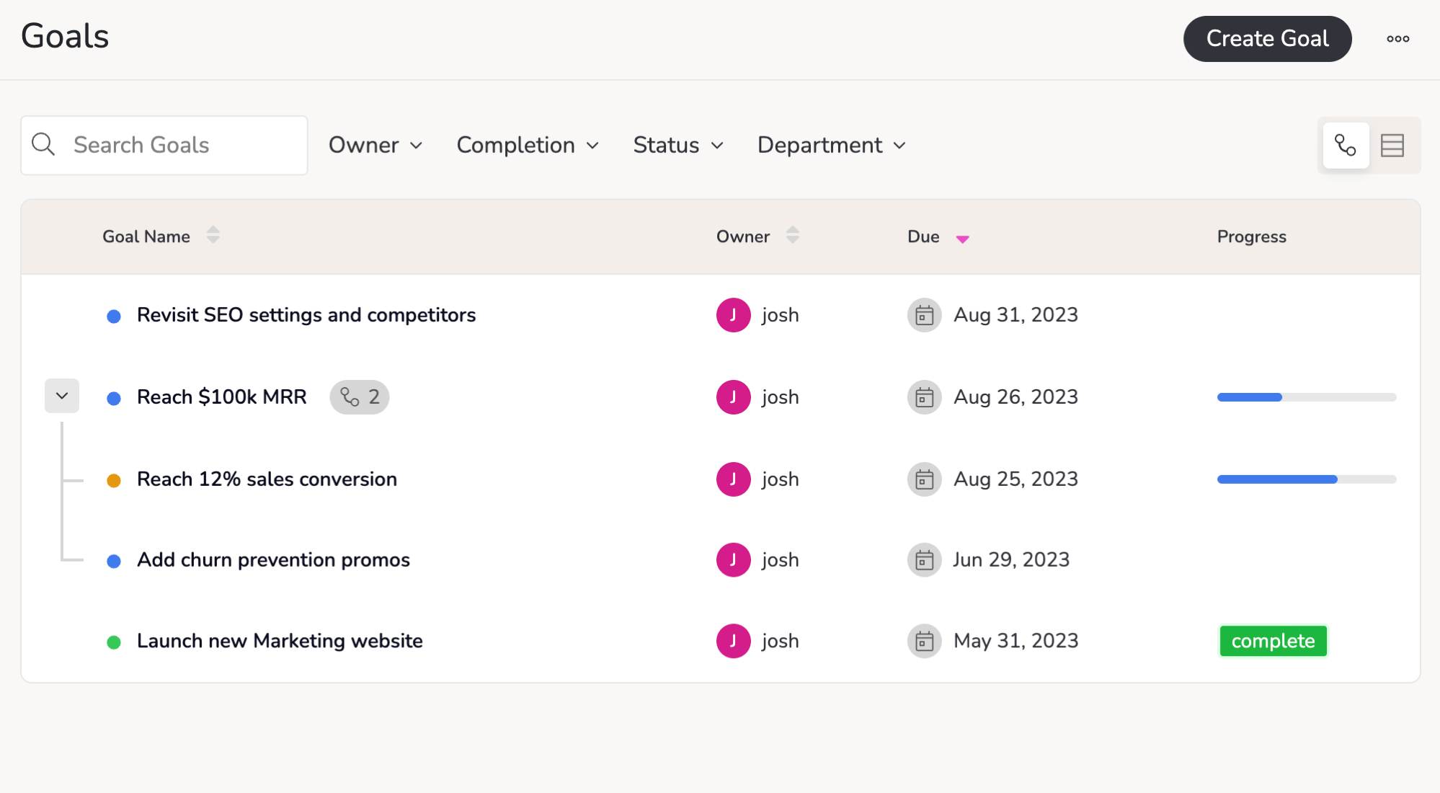Click calendar icon for Aug 31, 2023
Screen dimensions: 1440x793
coord(924,315)
